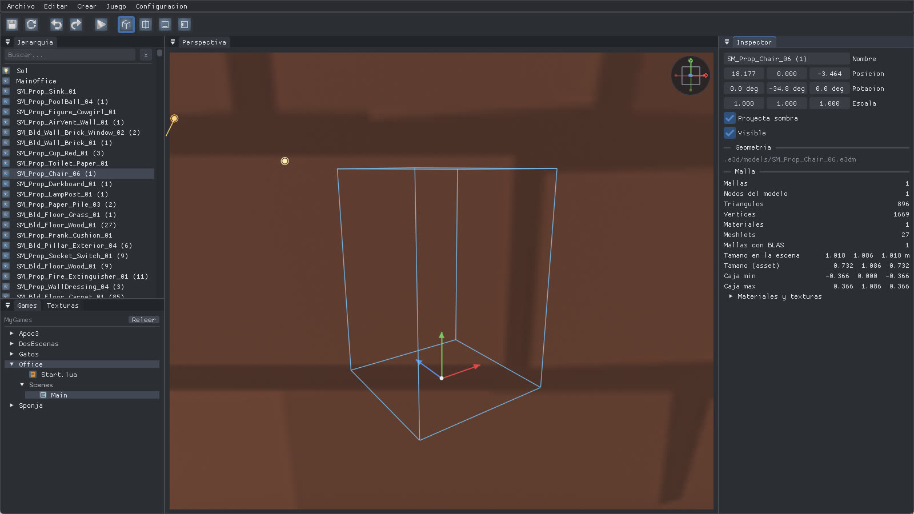Collapse the Scenes folder
The image size is (914, 514).
coord(22,385)
